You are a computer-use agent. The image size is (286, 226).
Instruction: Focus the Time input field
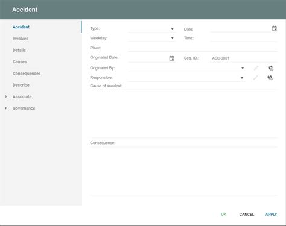[244, 38]
